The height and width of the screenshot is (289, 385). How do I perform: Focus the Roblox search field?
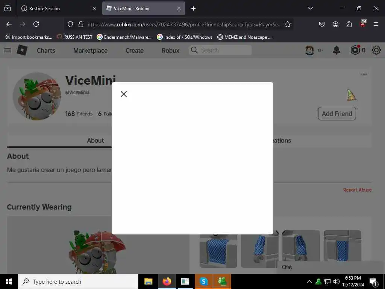(220, 50)
